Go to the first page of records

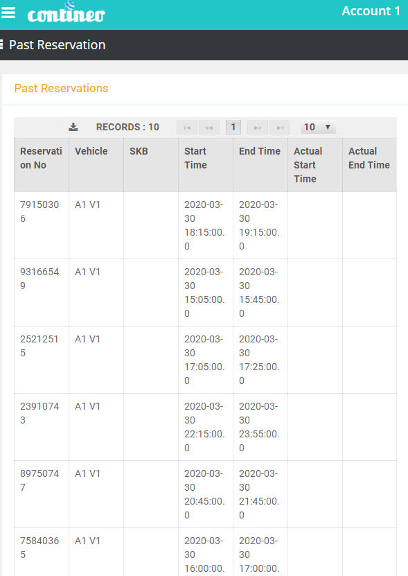tap(187, 128)
